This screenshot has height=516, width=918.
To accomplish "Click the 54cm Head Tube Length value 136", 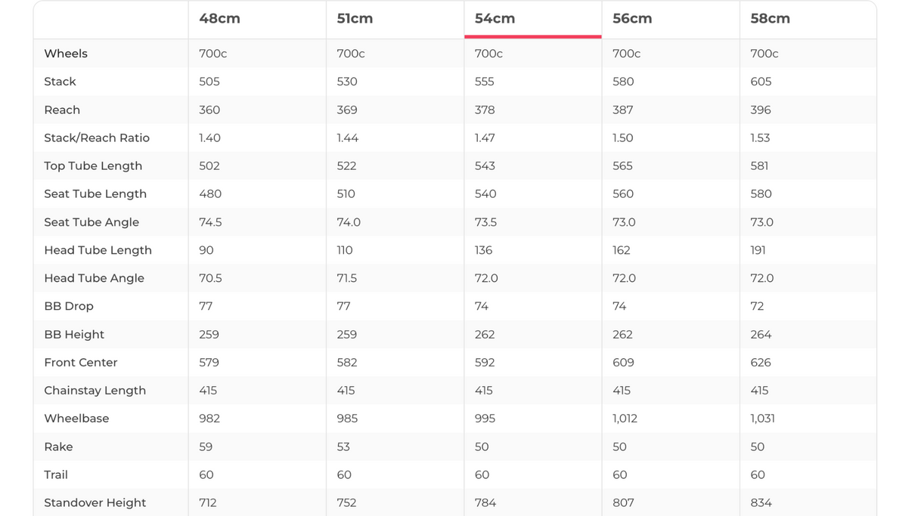I will [x=483, y=250].
